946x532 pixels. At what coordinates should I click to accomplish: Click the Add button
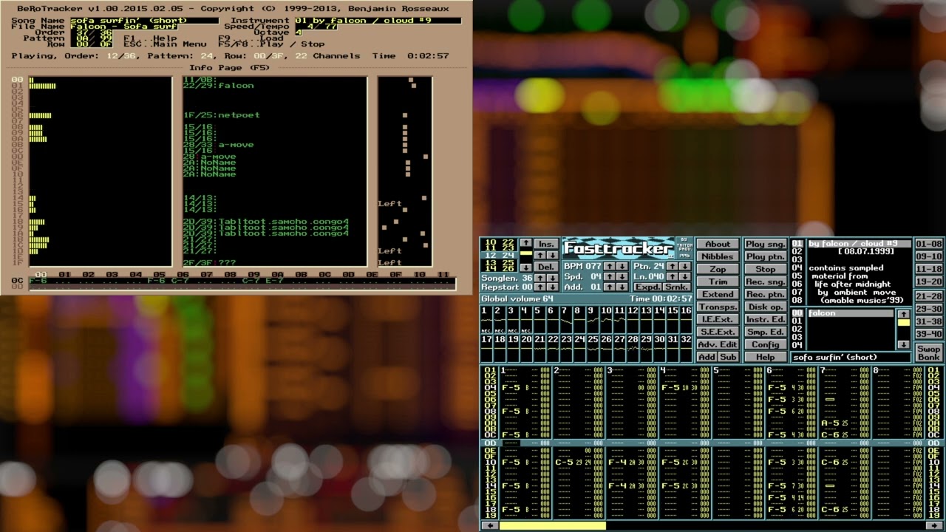pos(707,357)
